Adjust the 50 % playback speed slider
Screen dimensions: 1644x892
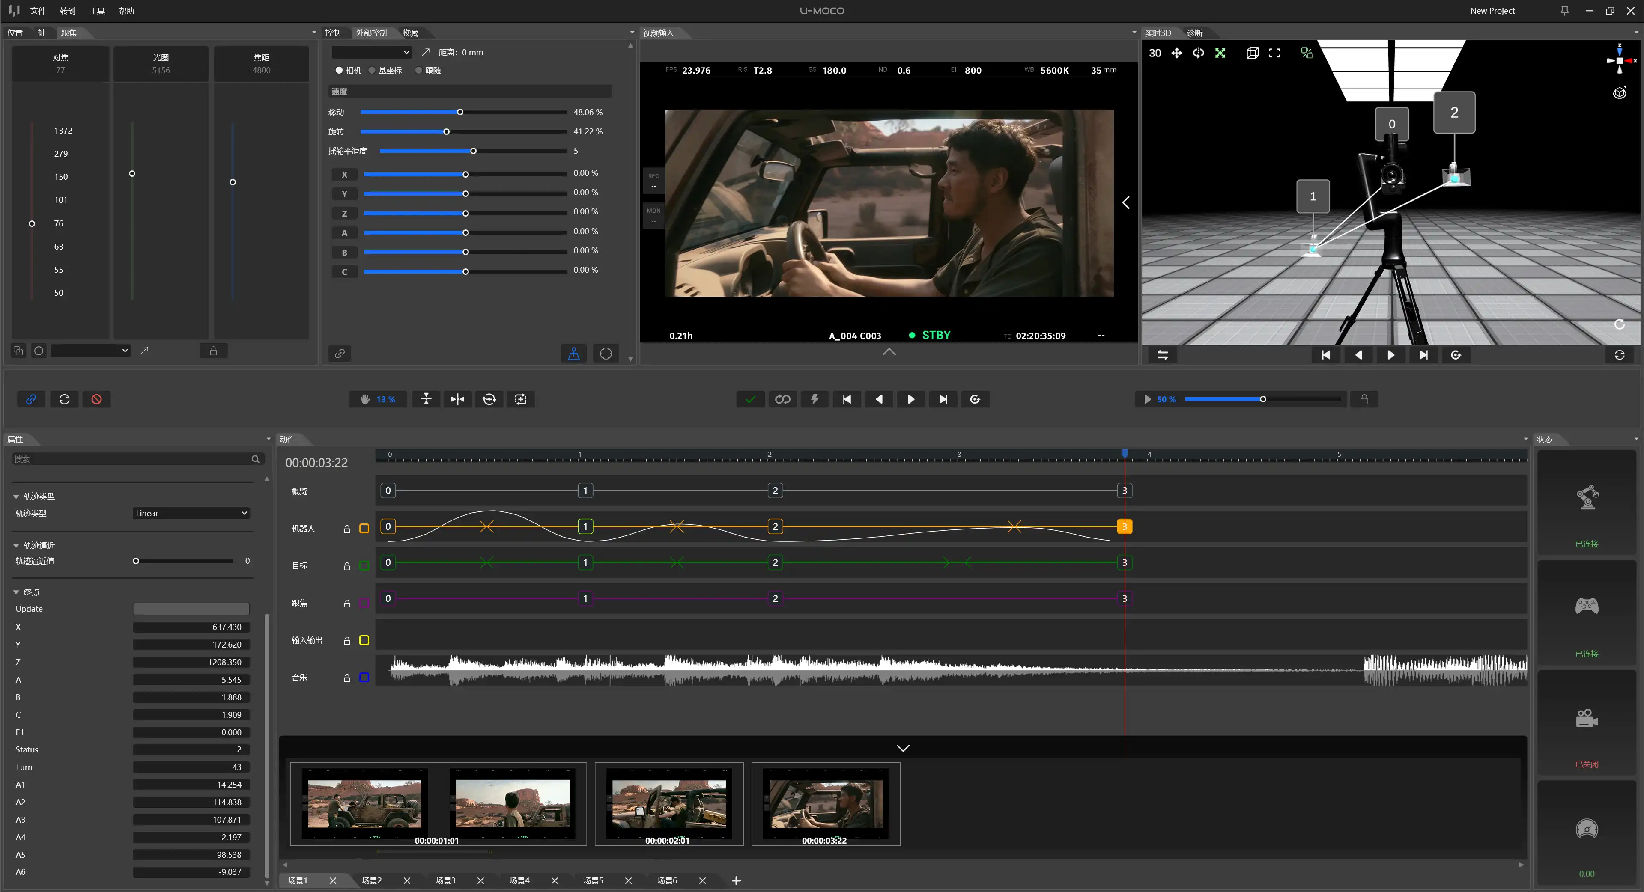pos(1262,399)
